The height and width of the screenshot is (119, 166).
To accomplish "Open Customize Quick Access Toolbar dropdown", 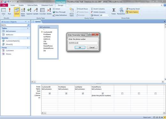I will click(x=18, y=2).
